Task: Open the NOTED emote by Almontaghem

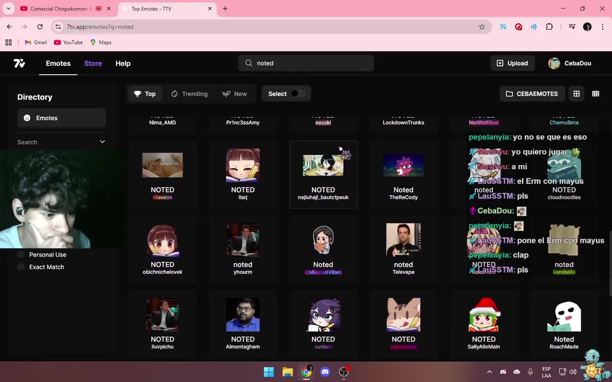Action: (243, 324)
